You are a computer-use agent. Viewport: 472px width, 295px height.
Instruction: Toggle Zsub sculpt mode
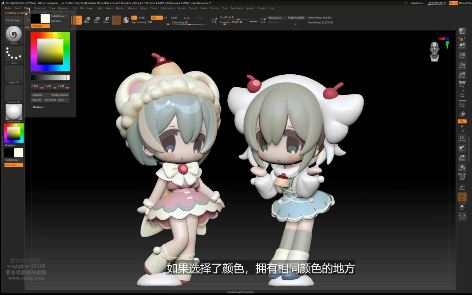click(x=186, y=18)
